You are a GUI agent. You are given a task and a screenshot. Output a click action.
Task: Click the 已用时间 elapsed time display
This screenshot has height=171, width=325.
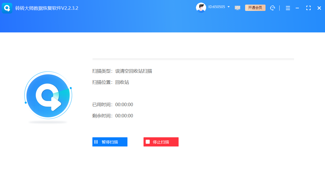113,104
